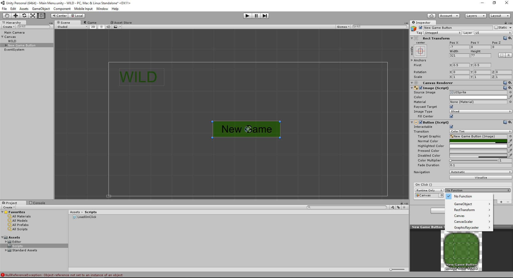Pick Normal Color with eyedropper

coord(510,141)
